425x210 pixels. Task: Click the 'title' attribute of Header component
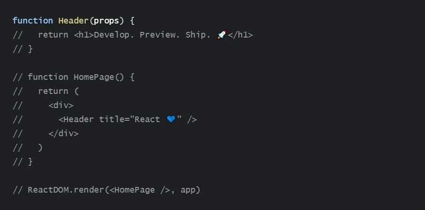click(111, 119)
